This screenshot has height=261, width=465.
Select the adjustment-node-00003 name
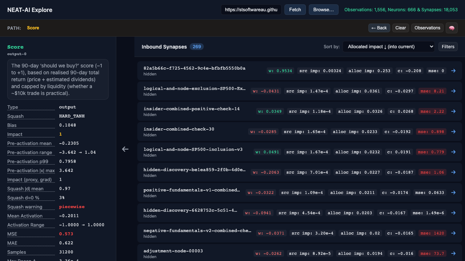click(x=173, y=251)
